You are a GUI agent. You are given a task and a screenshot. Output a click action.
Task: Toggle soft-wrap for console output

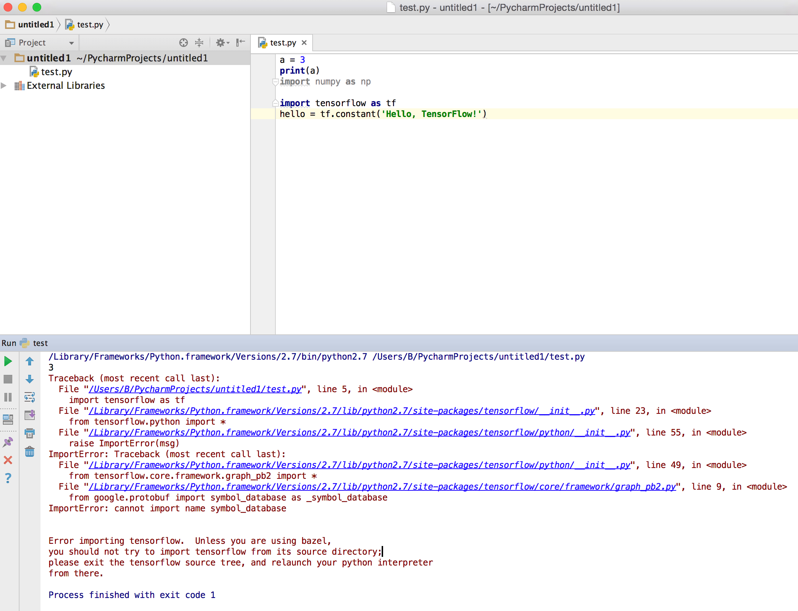[30, 397]
